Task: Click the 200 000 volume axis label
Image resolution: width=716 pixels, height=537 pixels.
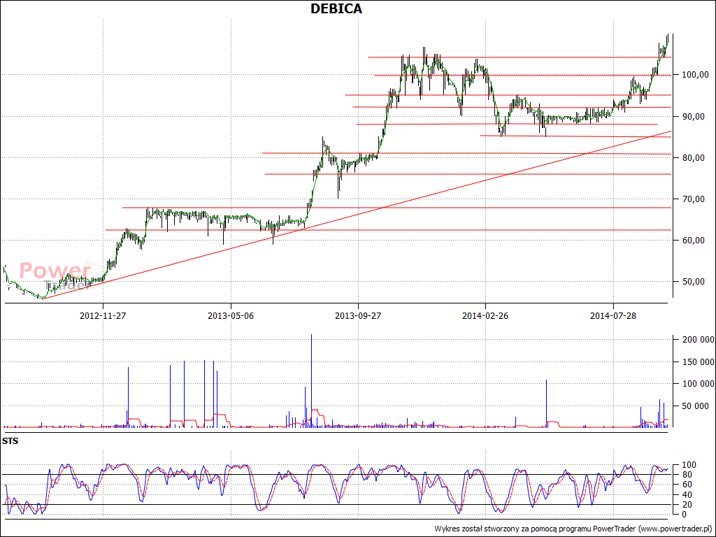Action: (699, 339)
